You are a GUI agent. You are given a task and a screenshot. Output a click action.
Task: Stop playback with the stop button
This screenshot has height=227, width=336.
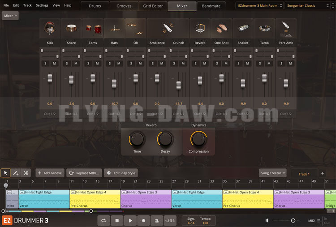[x=117, y=221]
